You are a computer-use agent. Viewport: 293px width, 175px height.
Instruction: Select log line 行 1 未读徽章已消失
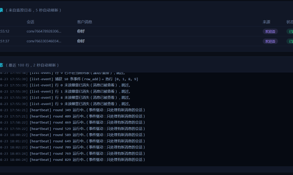(x=65, y=91)
